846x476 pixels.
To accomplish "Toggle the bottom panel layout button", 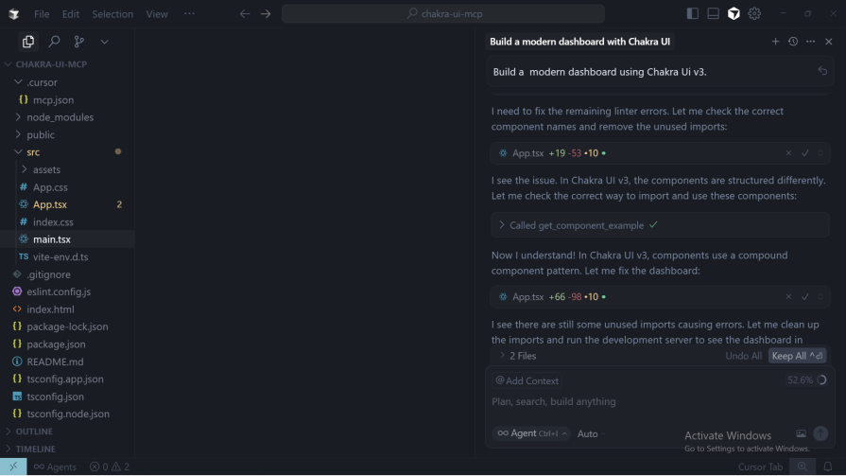I will [x=714, y=14].
